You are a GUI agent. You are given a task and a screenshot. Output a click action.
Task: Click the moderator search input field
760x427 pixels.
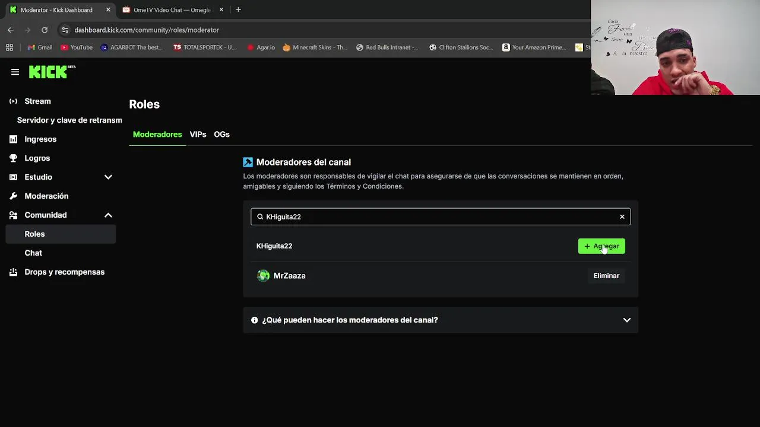(x=441, y=216)
